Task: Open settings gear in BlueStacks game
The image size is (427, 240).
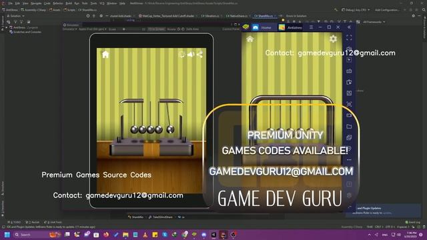Action: click(x=333, y=39)
